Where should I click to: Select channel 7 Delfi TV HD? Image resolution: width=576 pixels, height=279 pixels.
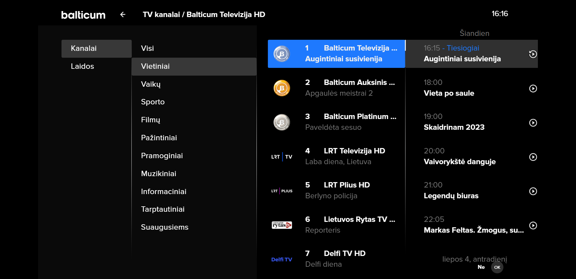[336, 259]
